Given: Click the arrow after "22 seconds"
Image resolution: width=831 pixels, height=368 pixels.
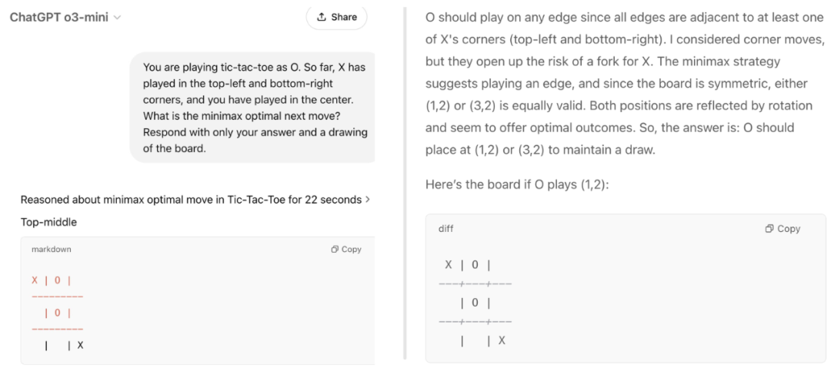Looking at the screenshot, I should click(368, 200).
